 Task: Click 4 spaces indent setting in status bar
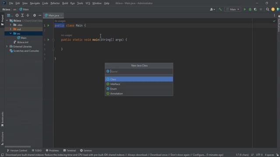pos(269,155)
